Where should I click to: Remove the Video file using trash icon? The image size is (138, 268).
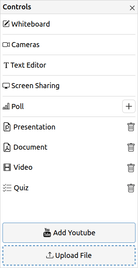click(131, 168)
